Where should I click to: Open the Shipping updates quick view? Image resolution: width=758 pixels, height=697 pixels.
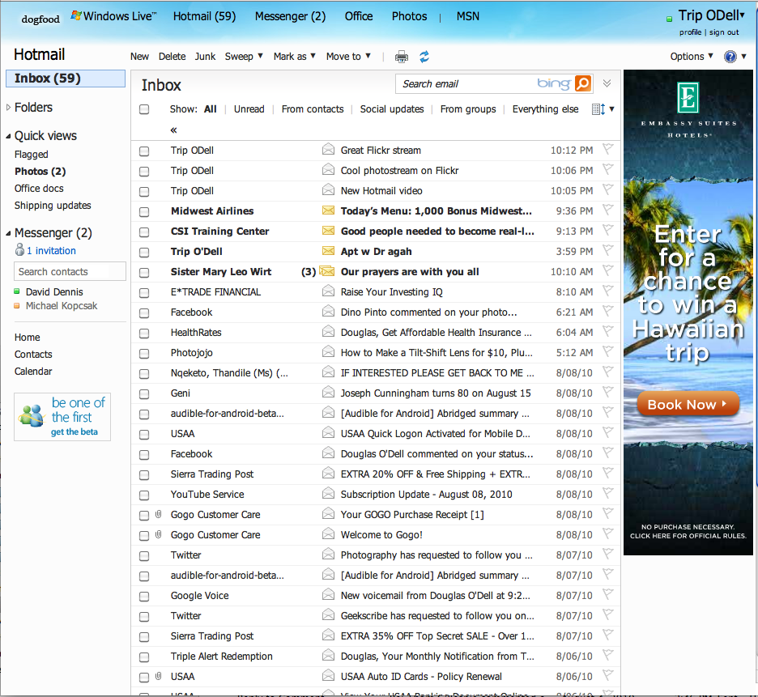53,206
